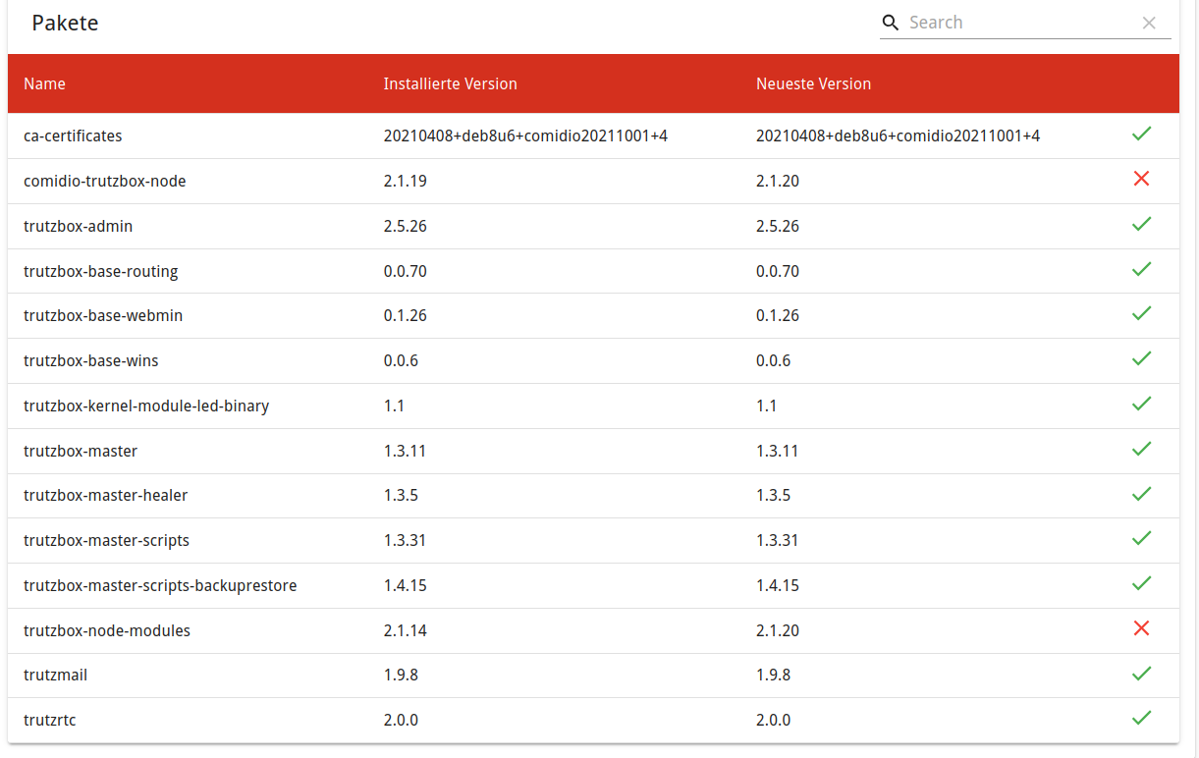Clear the search field with X icon
1199x758 pixels.
tap(1149, 23)
